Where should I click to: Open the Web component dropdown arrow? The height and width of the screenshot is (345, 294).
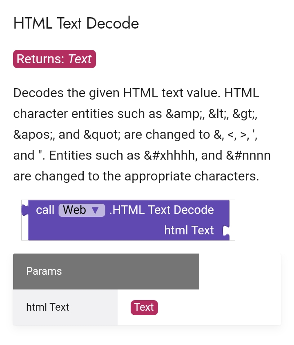(95, 211)
